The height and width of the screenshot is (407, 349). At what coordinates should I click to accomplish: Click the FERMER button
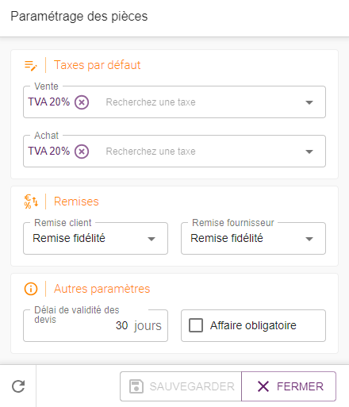[289, 386]
